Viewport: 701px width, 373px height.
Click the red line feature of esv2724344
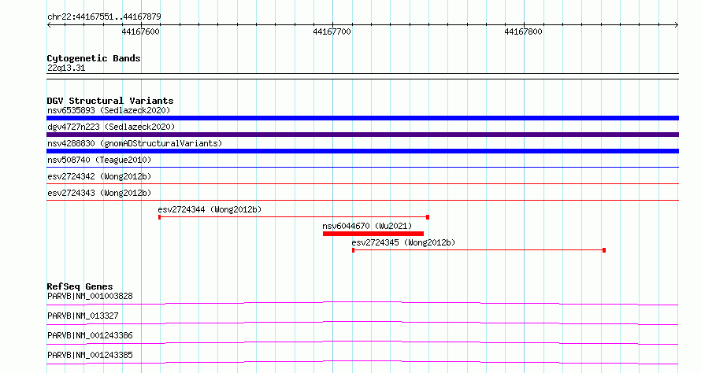pos(294,217)
